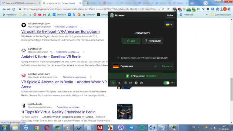Image resolution: width=233 pixels, height=131 pixels.
Task: Expand the hidden bookmarks chevron
Action: click(x=207, y=15)
